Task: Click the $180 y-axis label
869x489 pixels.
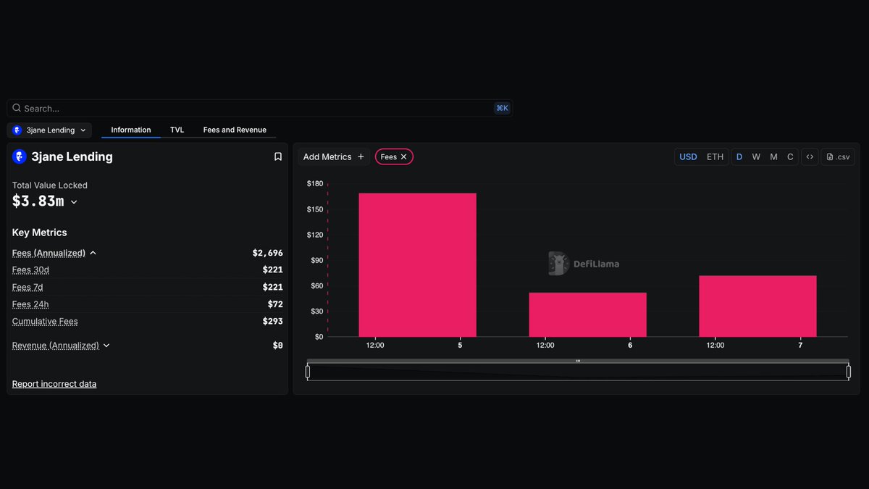Action: click(x=315, y=184)
